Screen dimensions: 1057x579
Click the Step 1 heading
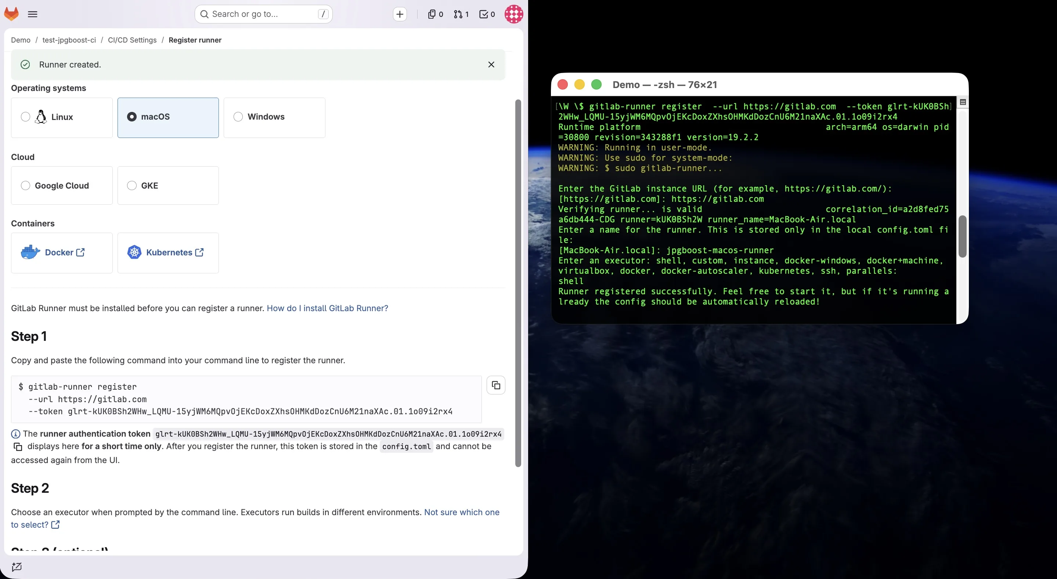pos(29,336)
